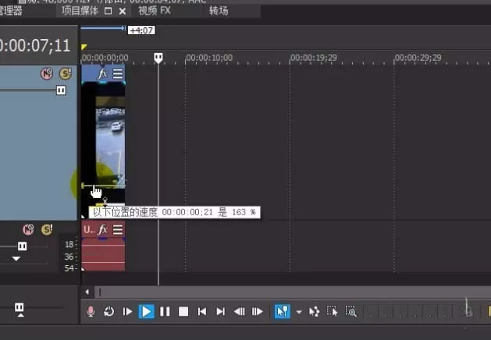Jump to end of project
The image size is (491, 340).
(220, 311)
